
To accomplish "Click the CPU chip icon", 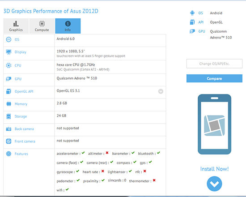I will point(8,65).
